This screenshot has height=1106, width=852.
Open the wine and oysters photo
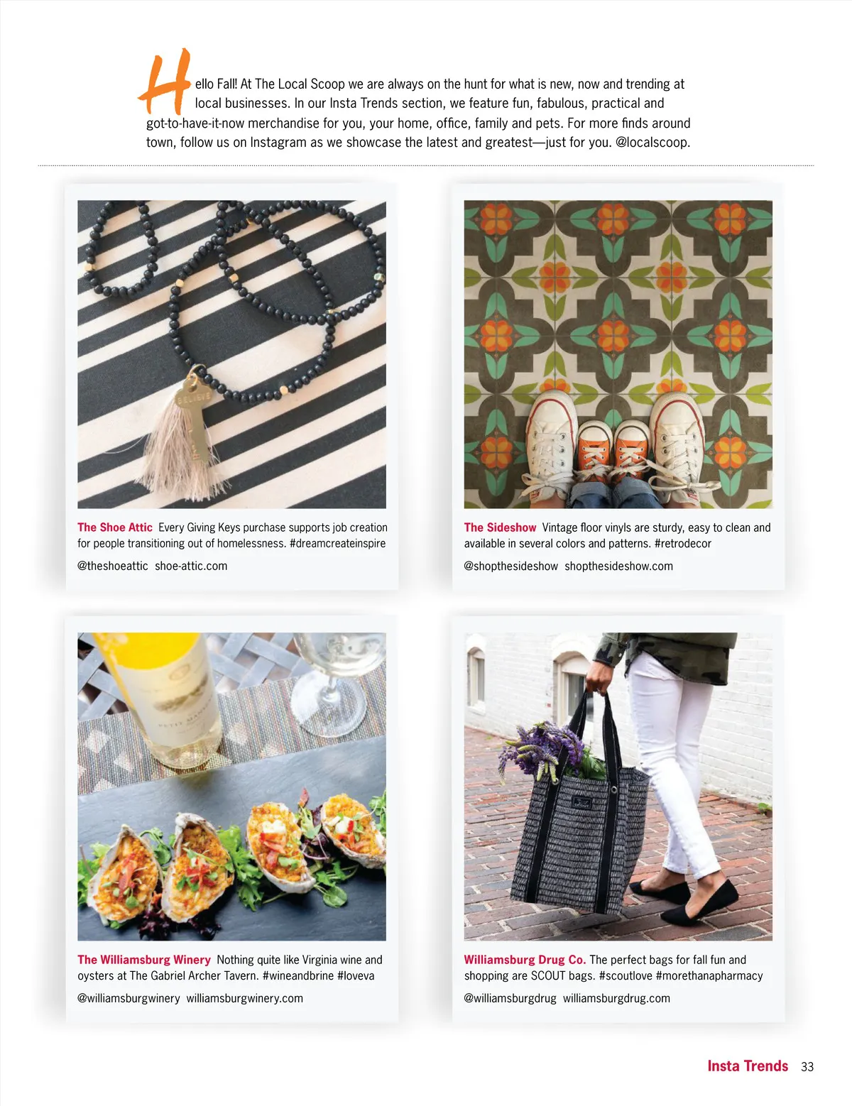pos(231,787)
